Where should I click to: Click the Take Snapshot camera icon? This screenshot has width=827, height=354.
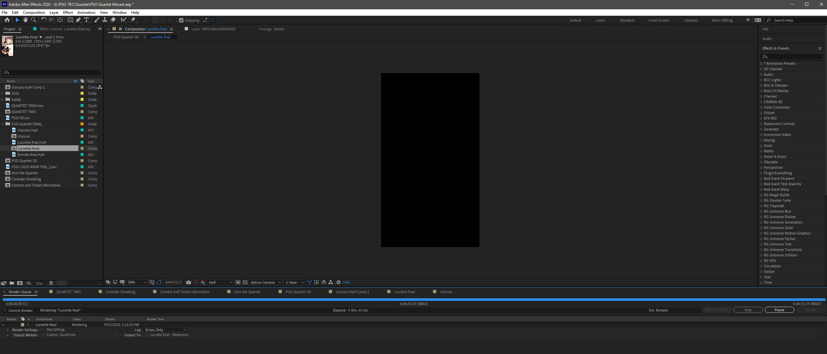click(x=189, y=282)
